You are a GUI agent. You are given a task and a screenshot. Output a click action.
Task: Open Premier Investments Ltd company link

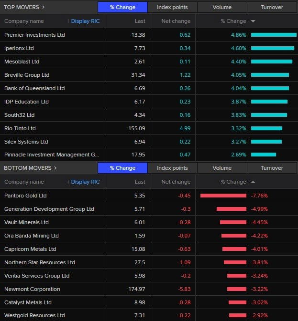[x=34, y=35]
